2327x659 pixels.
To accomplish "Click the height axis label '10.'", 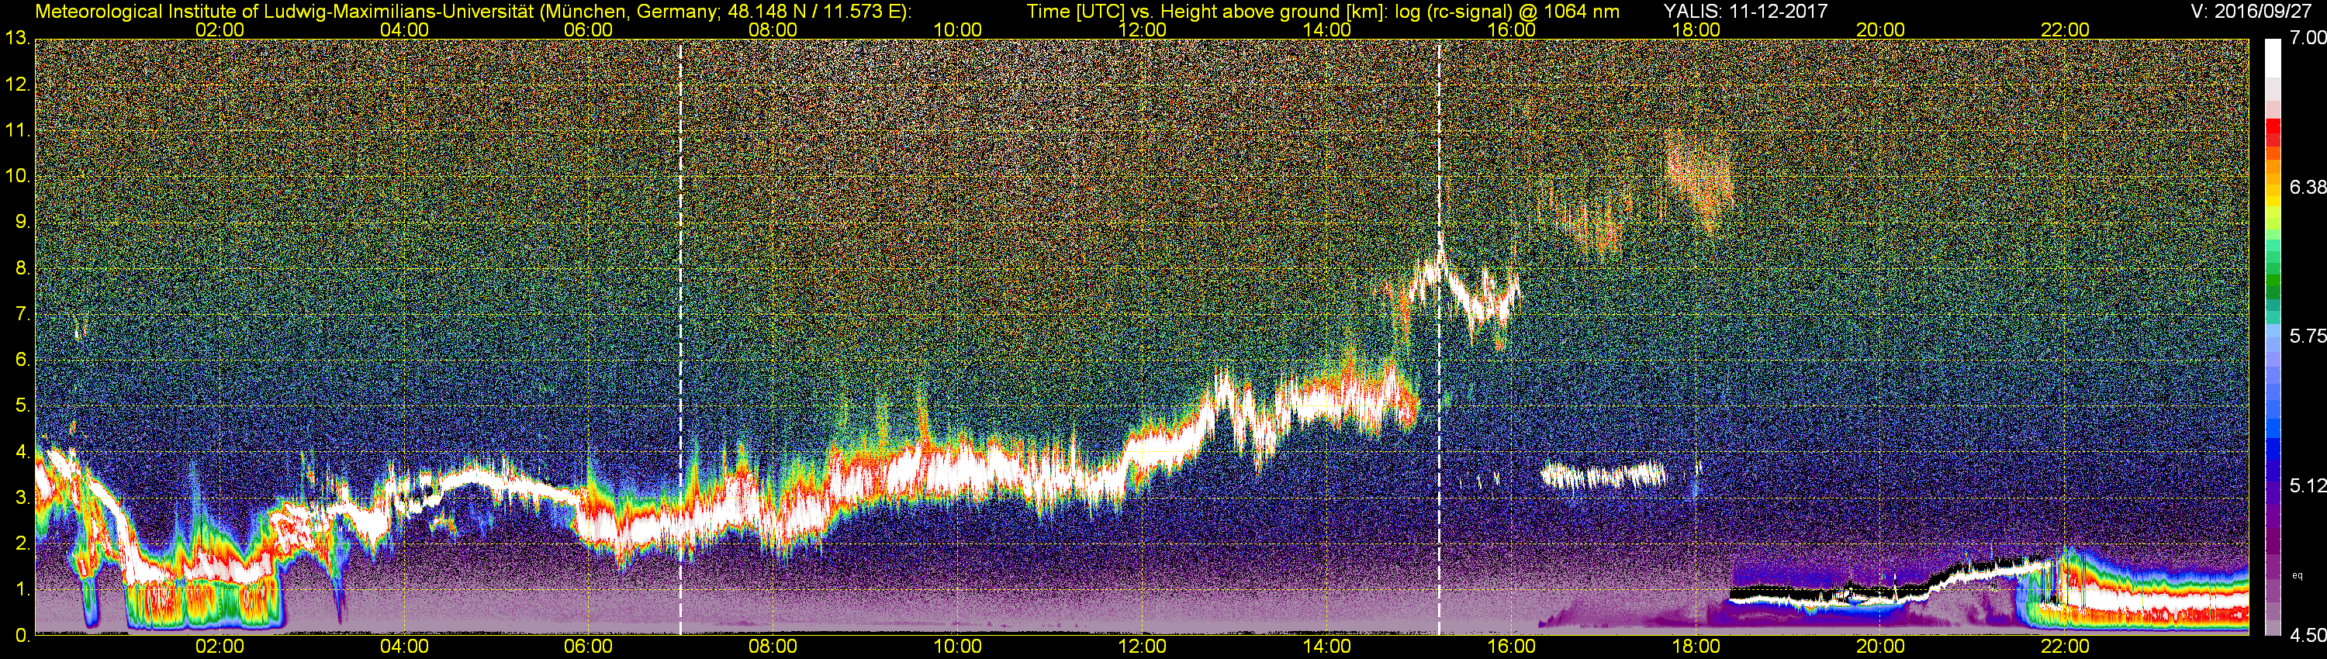I will point(17,176).
